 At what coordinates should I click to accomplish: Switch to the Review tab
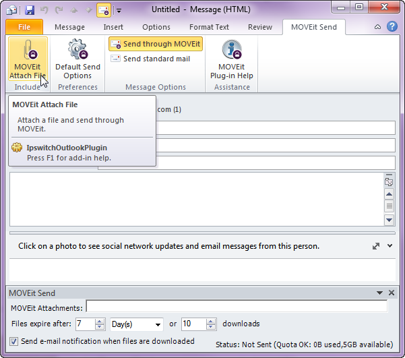[x=260, y=27]
